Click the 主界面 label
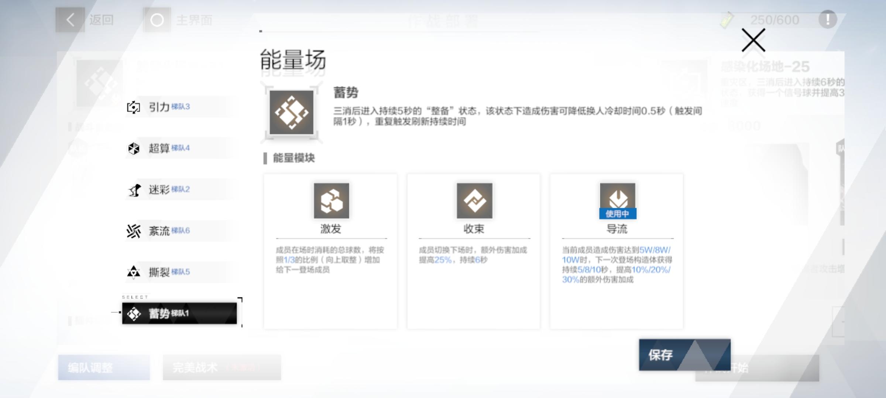 pos(194,20)
